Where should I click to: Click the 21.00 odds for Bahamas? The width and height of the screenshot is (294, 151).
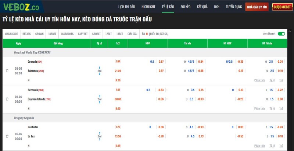click(118, 71)
